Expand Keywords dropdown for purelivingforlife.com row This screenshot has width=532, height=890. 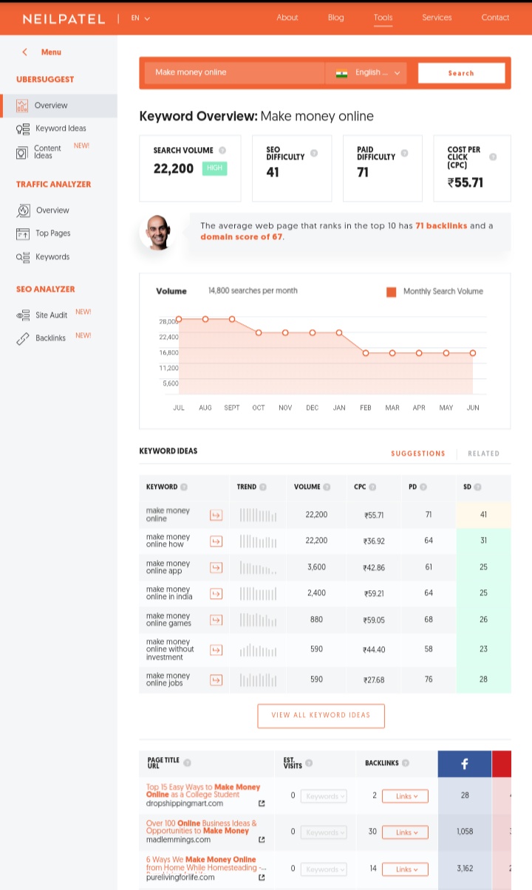(323, 869)
